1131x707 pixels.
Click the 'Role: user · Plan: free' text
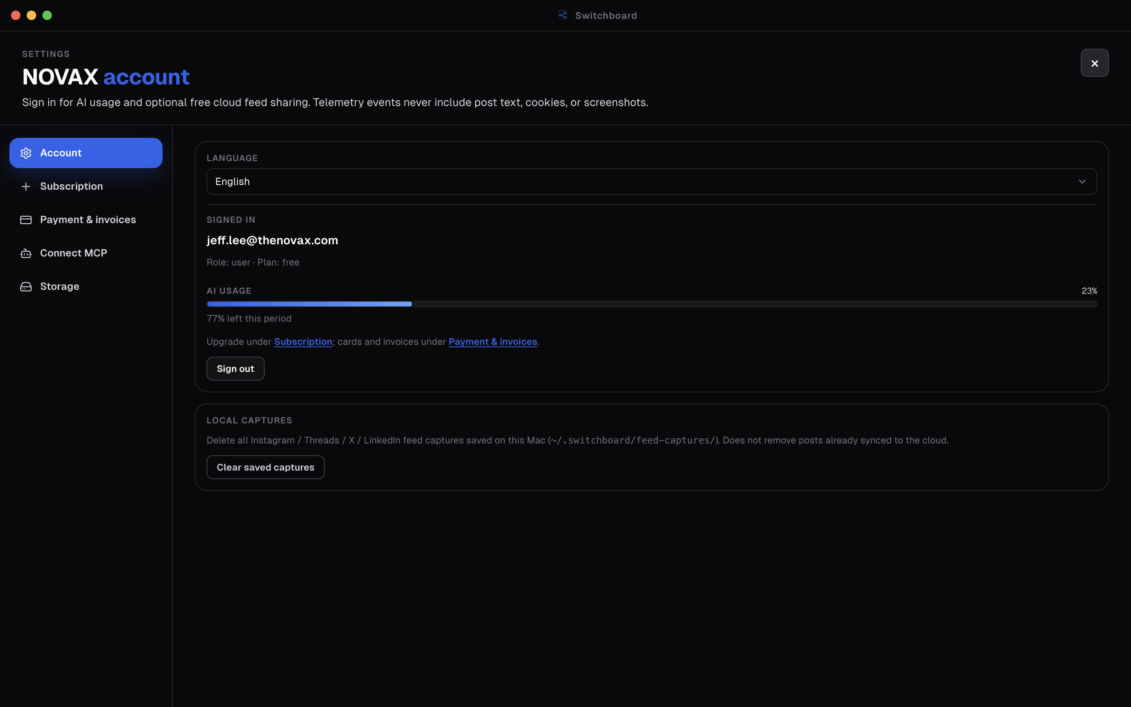click(x=253, y=262)
